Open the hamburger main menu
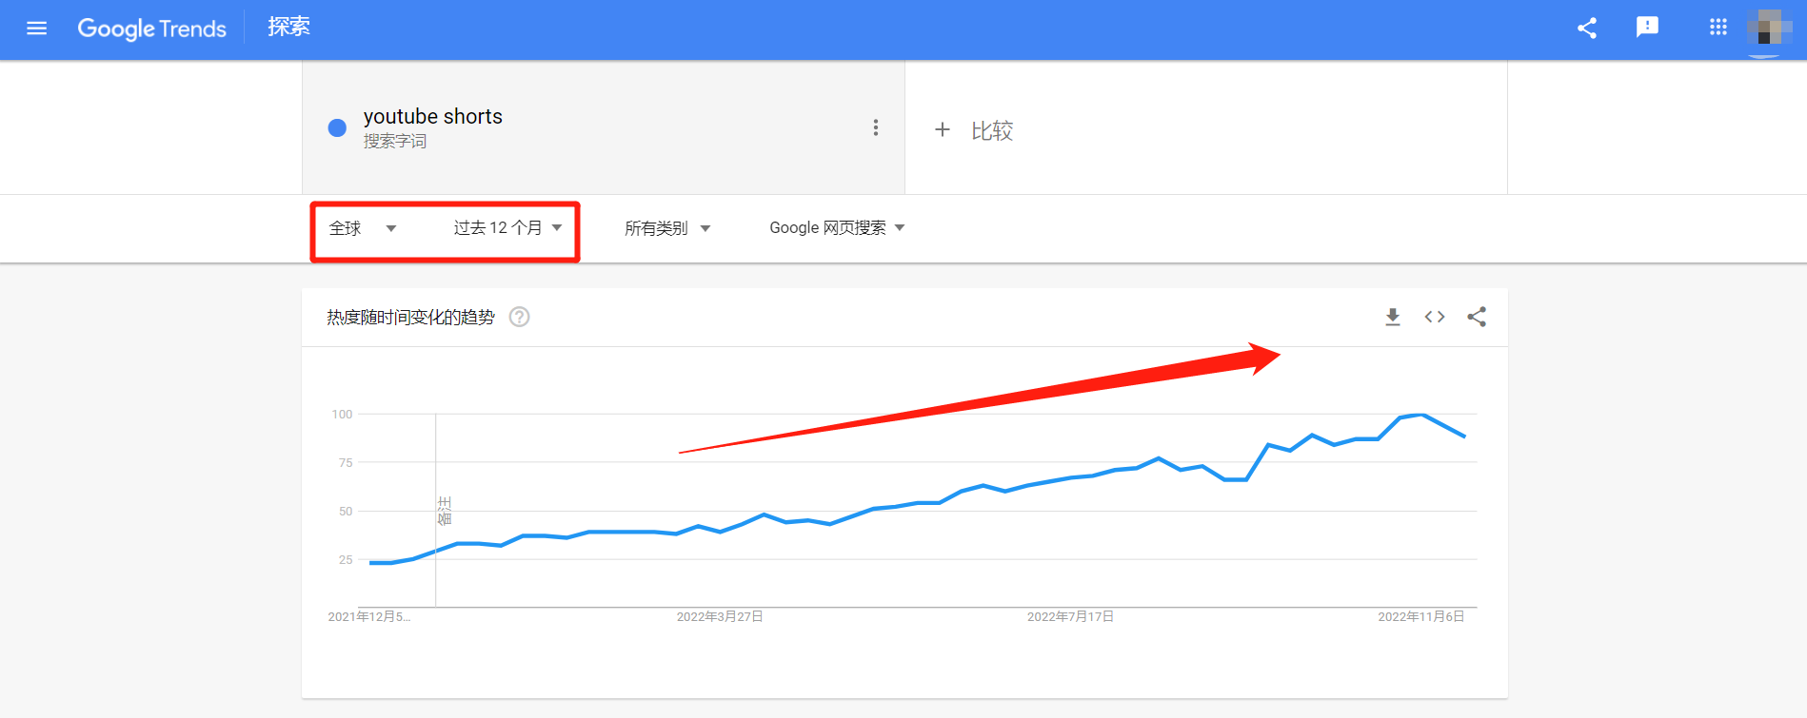This screenshot has width=1807, height=718. 36,29
